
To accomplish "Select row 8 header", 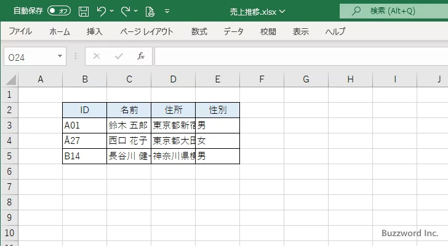I will pos(9,202).
